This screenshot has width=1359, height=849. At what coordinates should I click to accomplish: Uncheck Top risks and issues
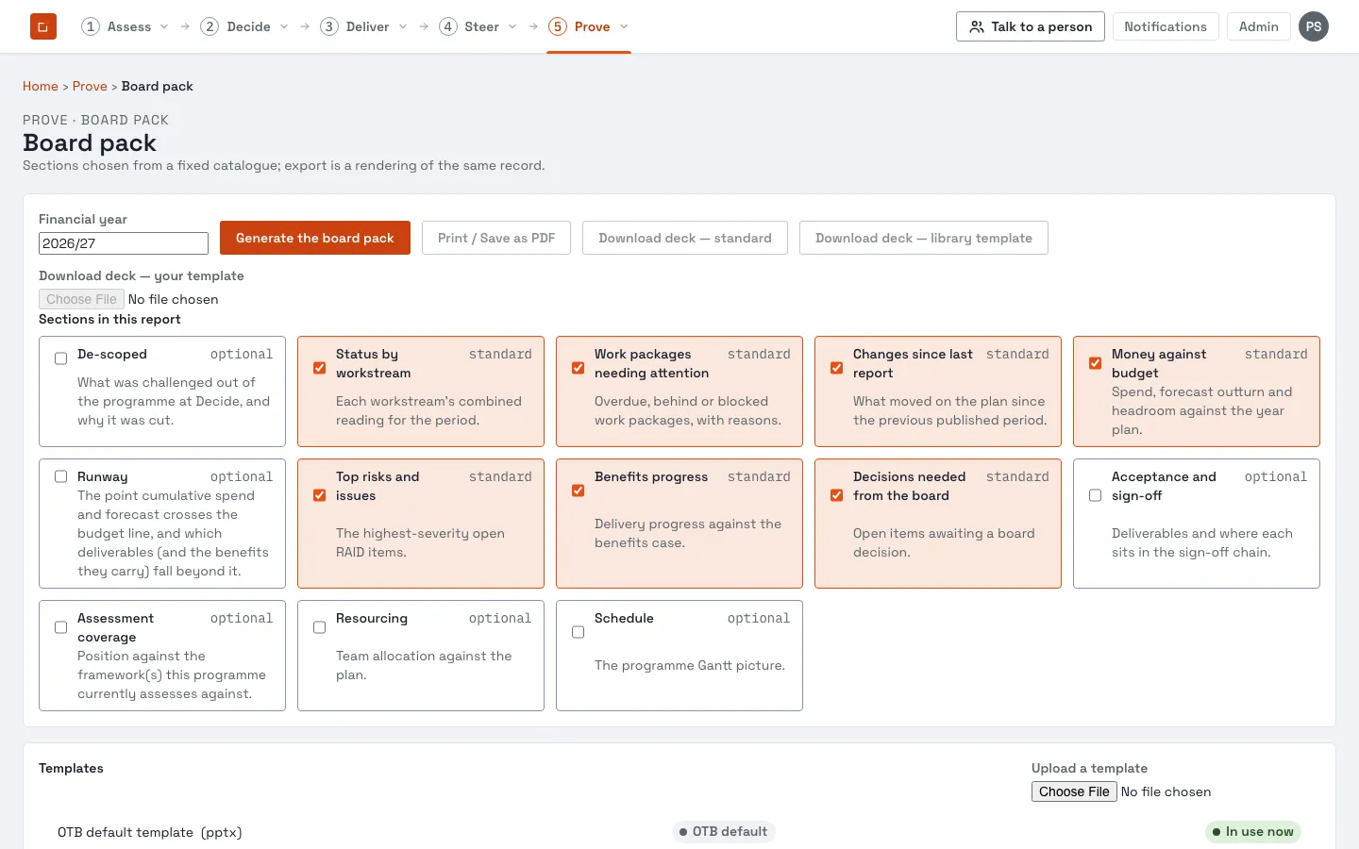(x=319, y=495)
